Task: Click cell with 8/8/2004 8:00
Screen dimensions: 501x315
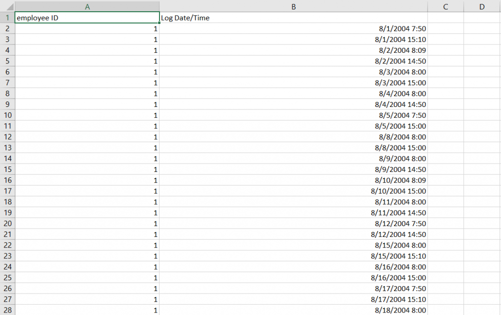Action: pos(294,137)
